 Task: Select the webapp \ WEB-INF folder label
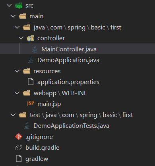pyautogui.click(x=60, y=93)
